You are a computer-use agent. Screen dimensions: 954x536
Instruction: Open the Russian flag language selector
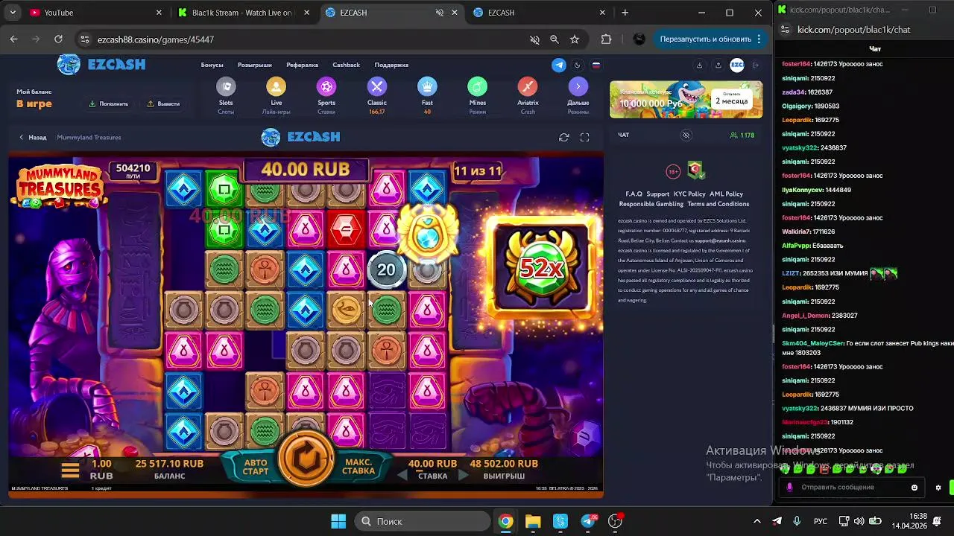[x=596, y=65]
